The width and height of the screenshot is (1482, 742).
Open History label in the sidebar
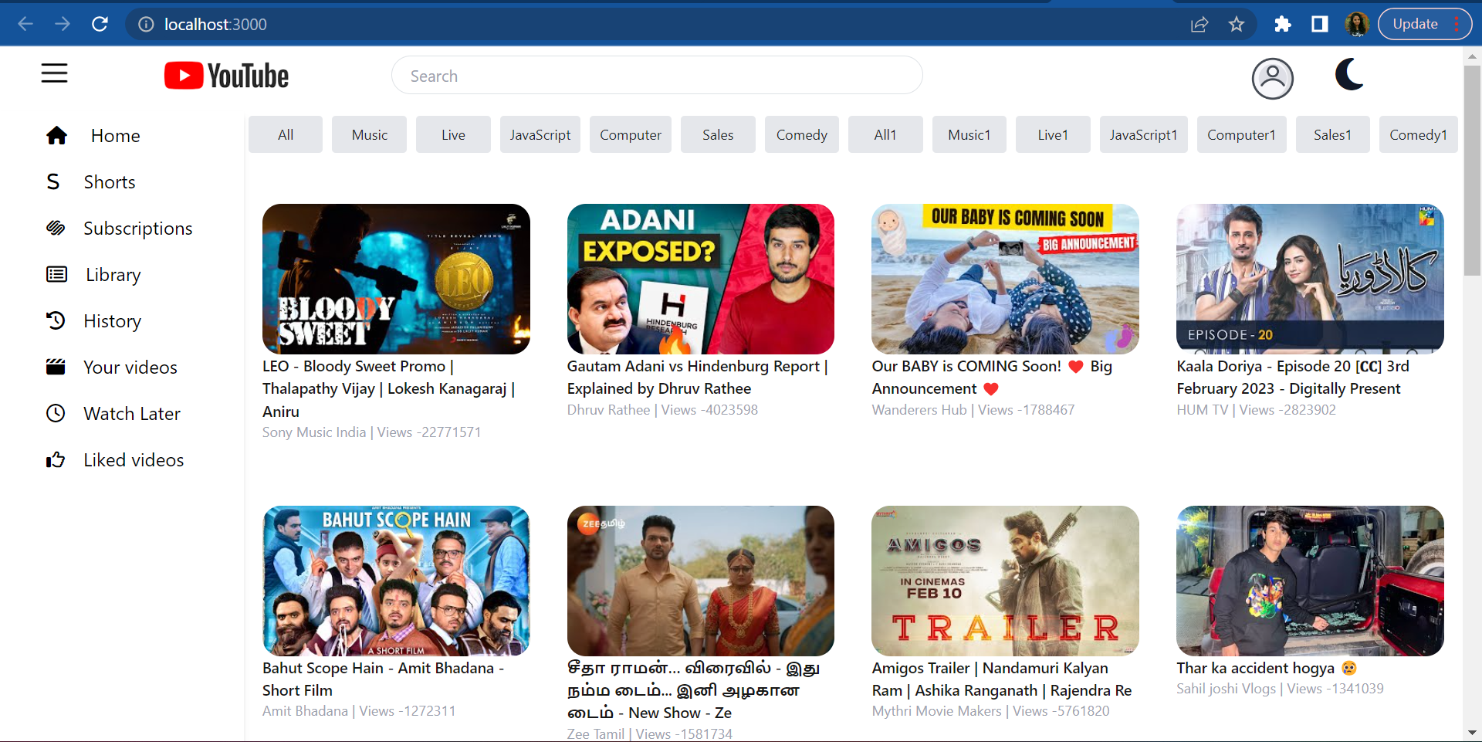pyautogui.click(x=113, y=321)
